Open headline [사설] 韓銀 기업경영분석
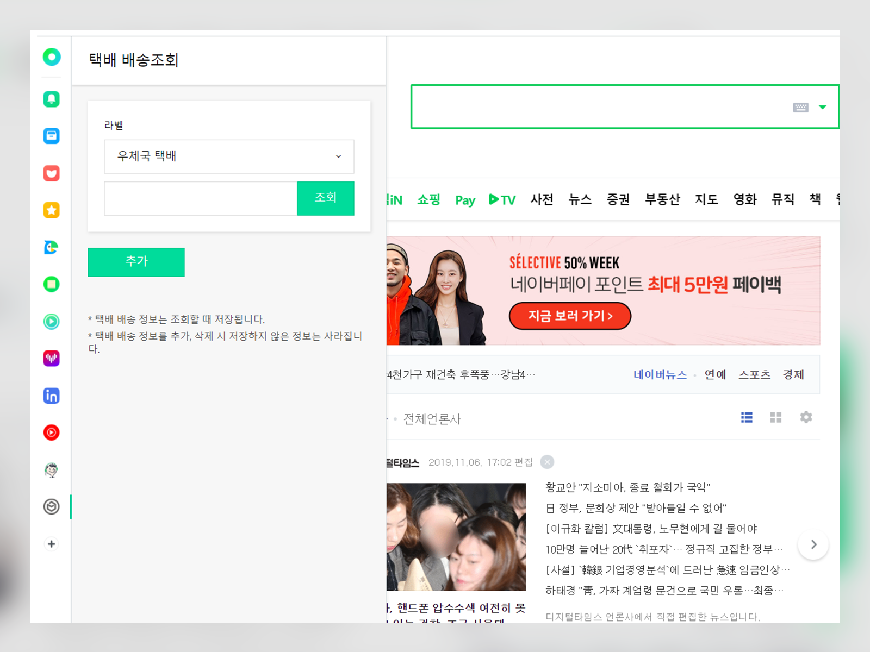870x652 pixels. point(668,570)
